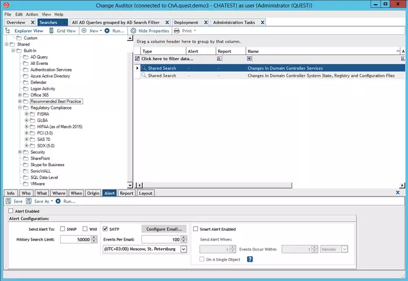The width and height of the screenshot is (408, 281).
Task: Expand the GLBA folder
Action: coord(26,120)
